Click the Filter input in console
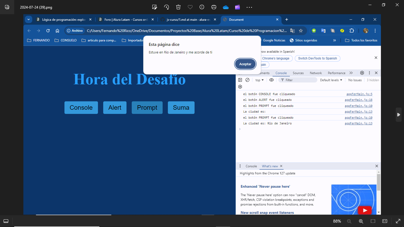The image size is (404, 227). [x=298, y=80]
